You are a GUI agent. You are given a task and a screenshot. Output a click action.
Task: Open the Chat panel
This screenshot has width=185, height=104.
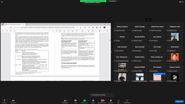click(x=75, y=101)
